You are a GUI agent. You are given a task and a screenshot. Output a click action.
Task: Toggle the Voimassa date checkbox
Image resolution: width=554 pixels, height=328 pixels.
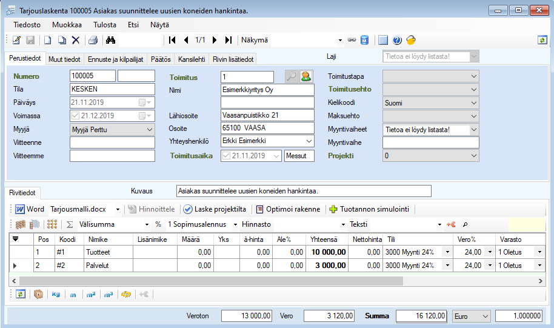point(75,116)
